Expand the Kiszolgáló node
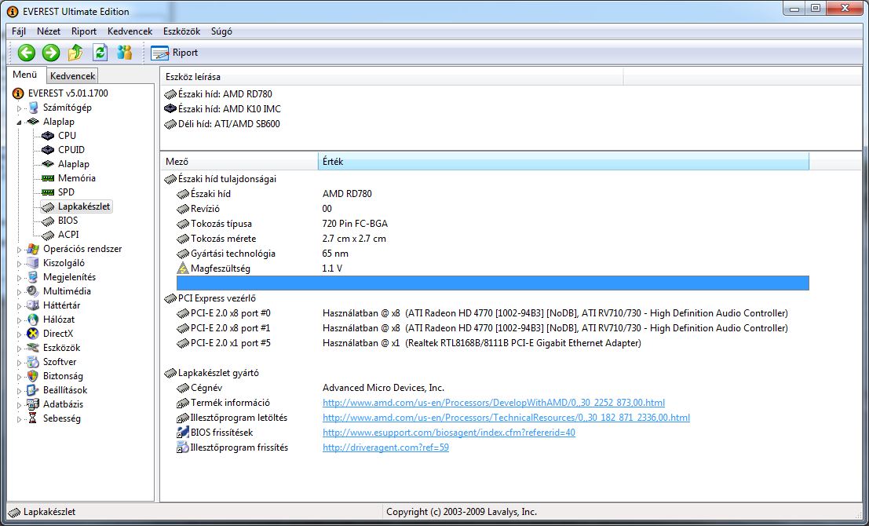 (20, 263)
